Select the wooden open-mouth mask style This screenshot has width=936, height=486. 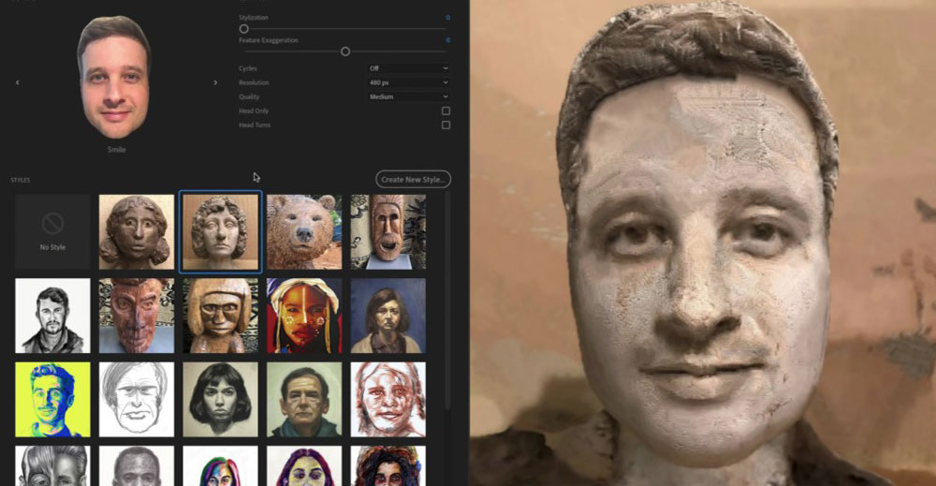click(x=388, y=231)
